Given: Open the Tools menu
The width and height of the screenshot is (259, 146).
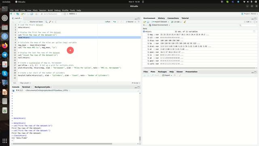Looking at the screenshot, I should click(x=72, y=10).
